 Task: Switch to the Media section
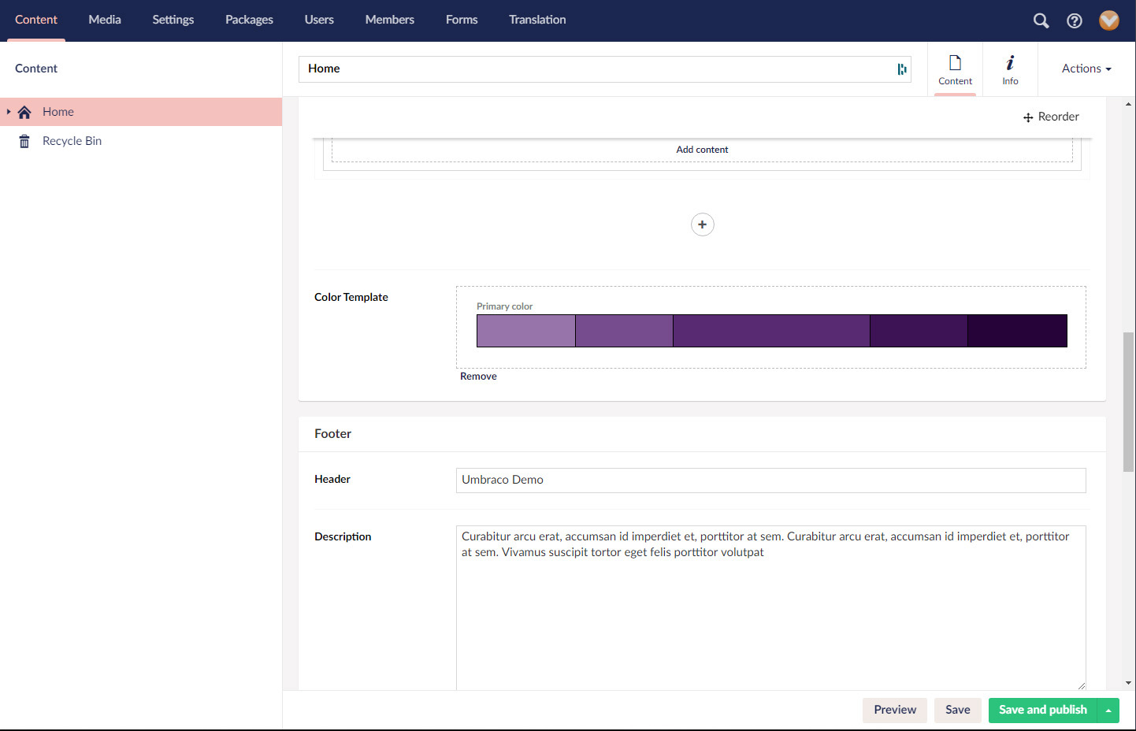105,20
